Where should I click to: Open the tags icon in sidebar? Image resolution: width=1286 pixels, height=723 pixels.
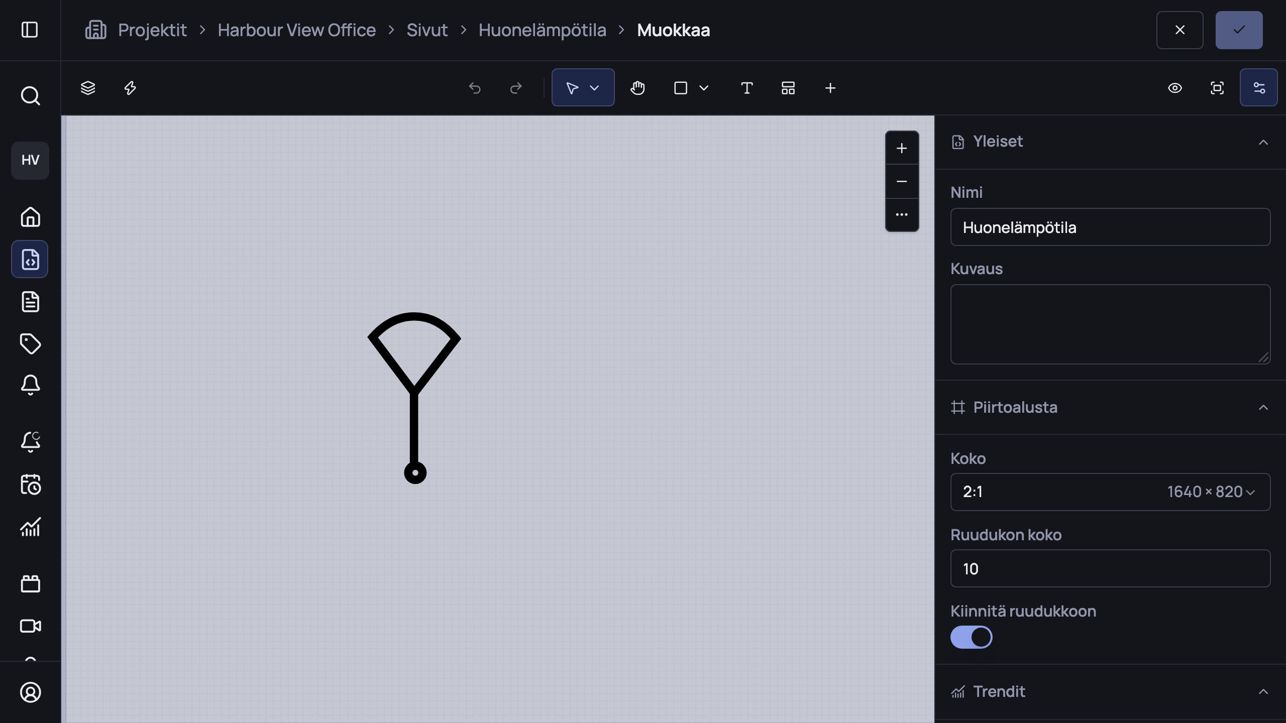pyautogui.click(x=30, y=343)
